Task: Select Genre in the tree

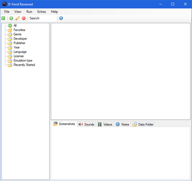Action: coord(17,34)
